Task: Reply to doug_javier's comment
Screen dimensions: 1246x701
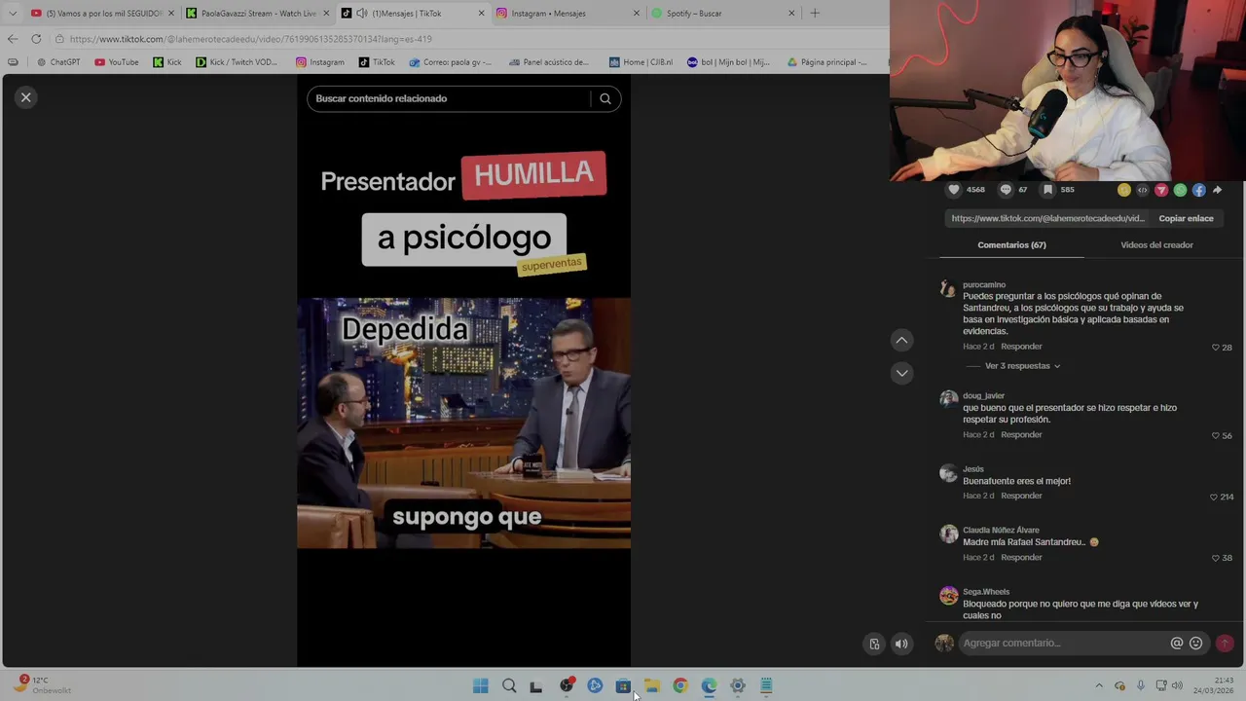Action: pos(1021,435)
